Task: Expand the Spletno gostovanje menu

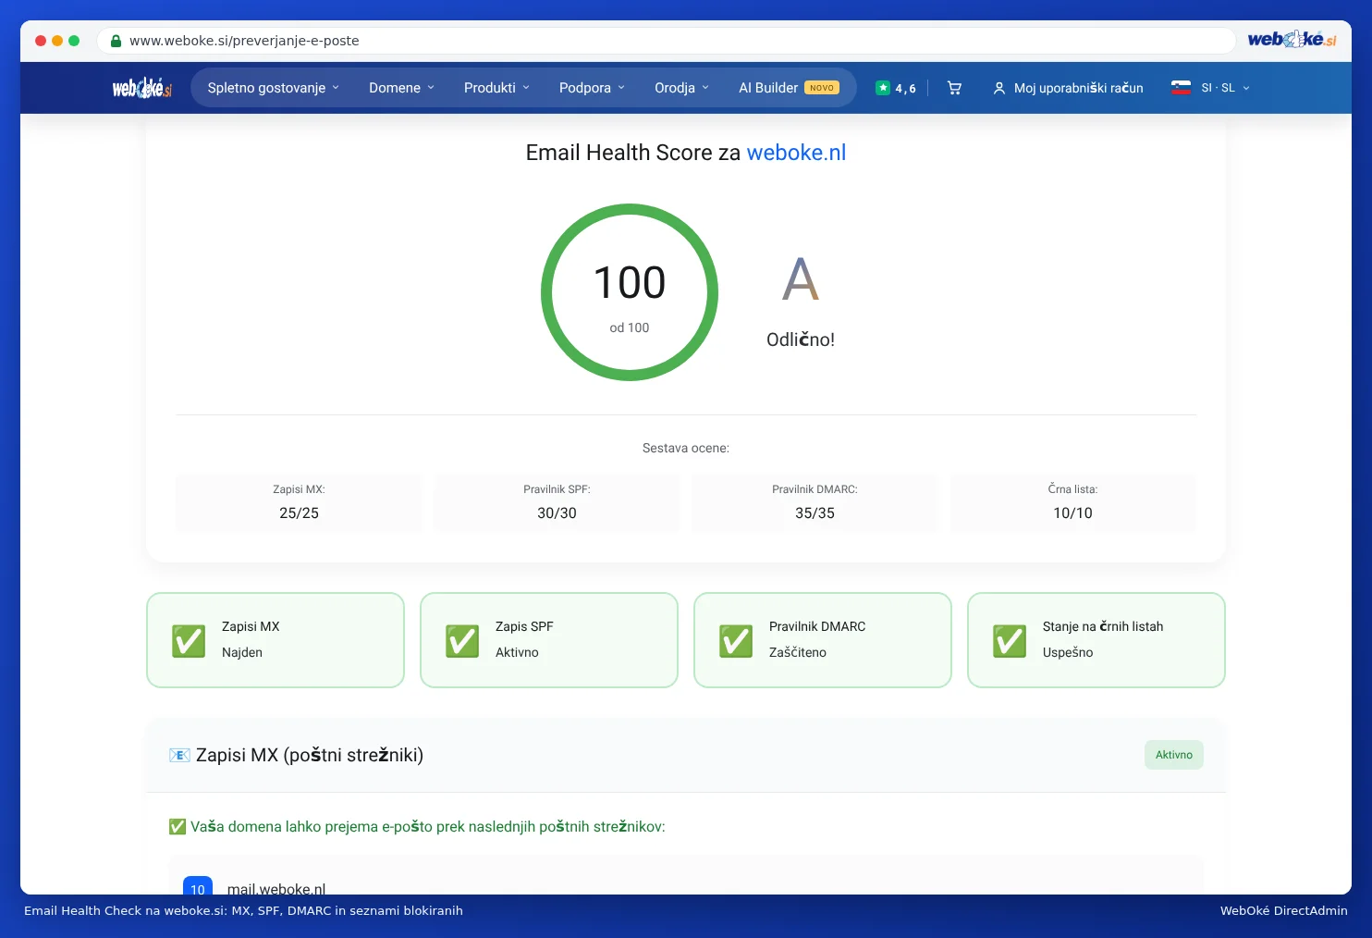Action: pos(274,88)
